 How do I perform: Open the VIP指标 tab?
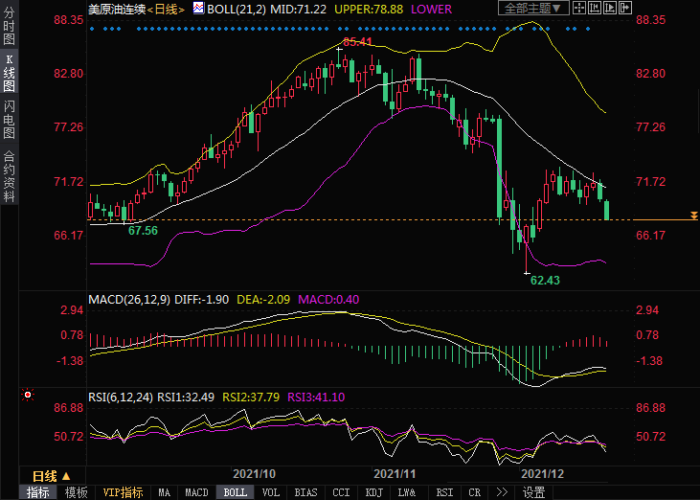coord(124,492)
